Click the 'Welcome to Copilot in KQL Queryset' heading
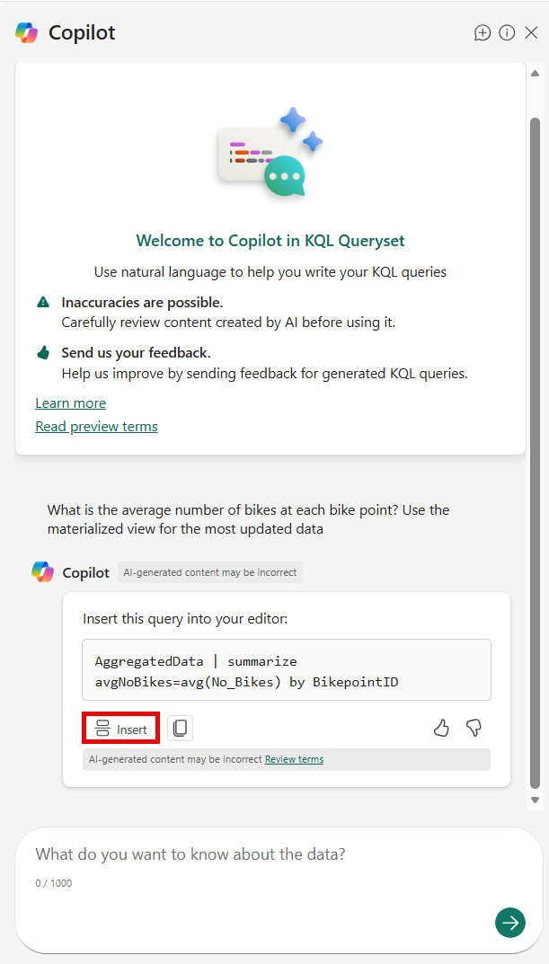Screen dimensions: 549x964 tap(270, 241)
